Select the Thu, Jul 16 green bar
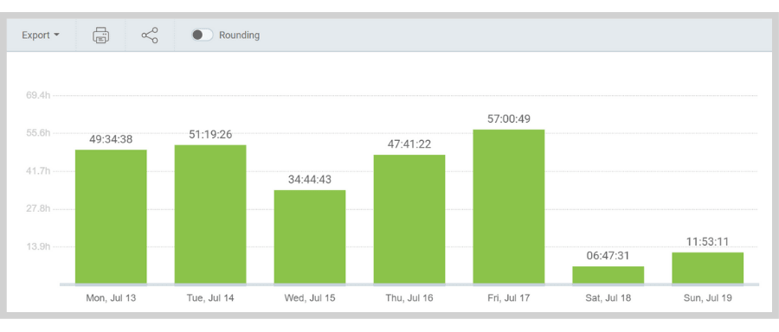The height and width of the screenshot is (332, 779). (409, 220)
